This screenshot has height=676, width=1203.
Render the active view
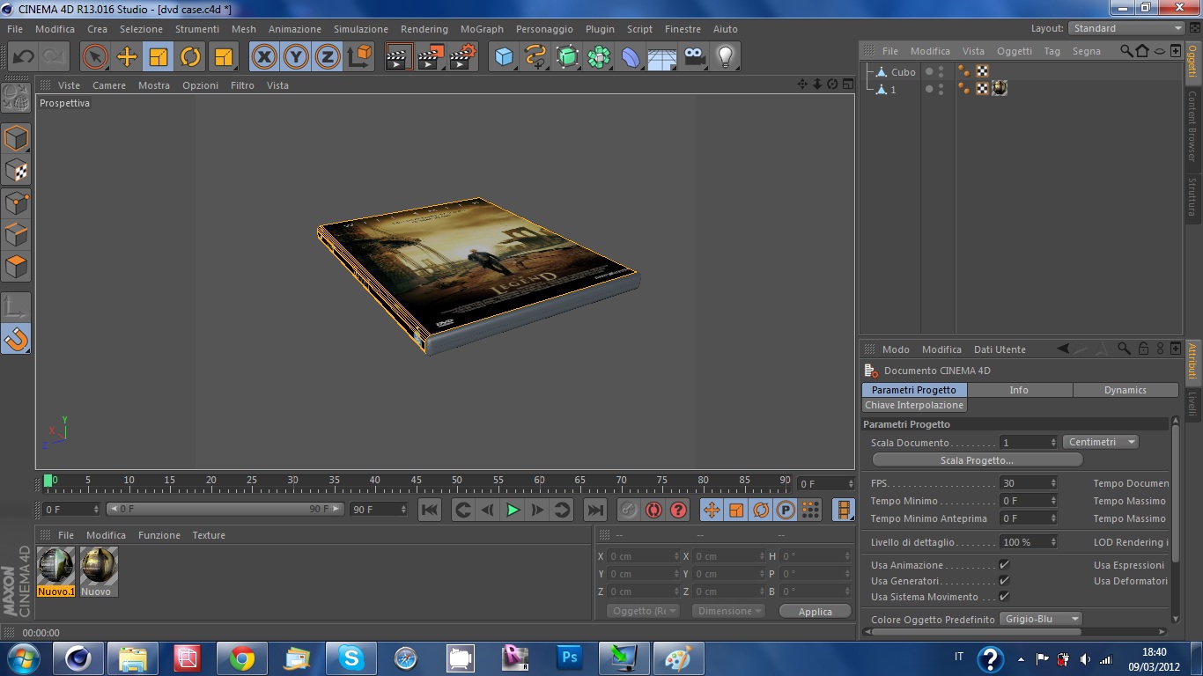[x=399, y=57]
